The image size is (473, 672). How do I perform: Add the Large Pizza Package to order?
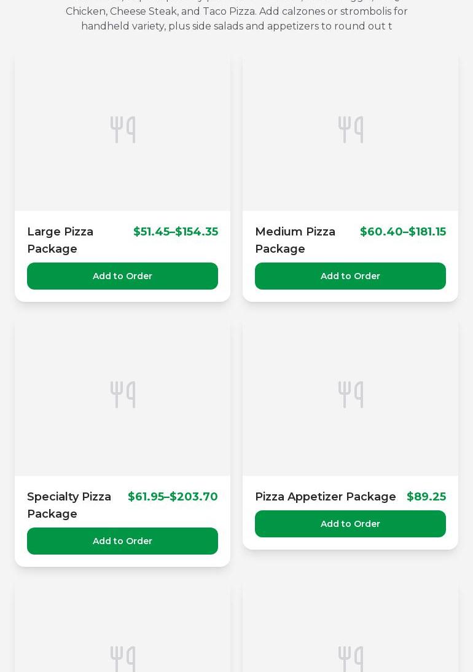tap(122, 276)
